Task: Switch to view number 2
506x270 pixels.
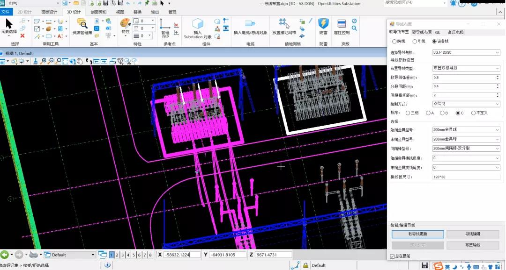Action: [117, 255]
